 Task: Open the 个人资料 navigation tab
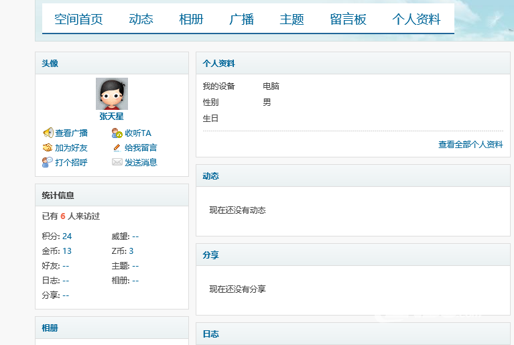(x=416, y=19)
